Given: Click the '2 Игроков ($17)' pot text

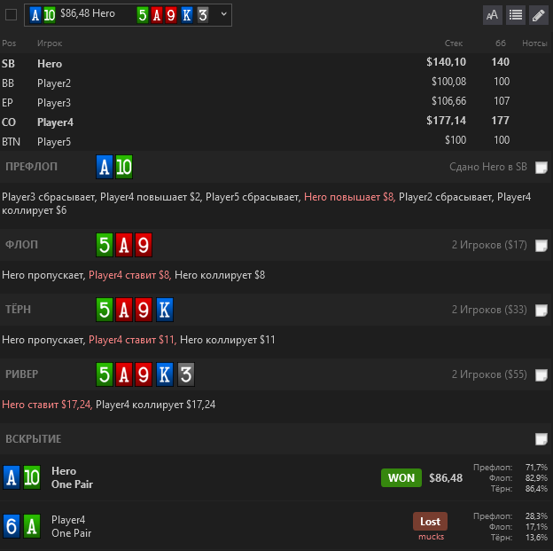Looking at the screenshot, I should coord(489,245).
